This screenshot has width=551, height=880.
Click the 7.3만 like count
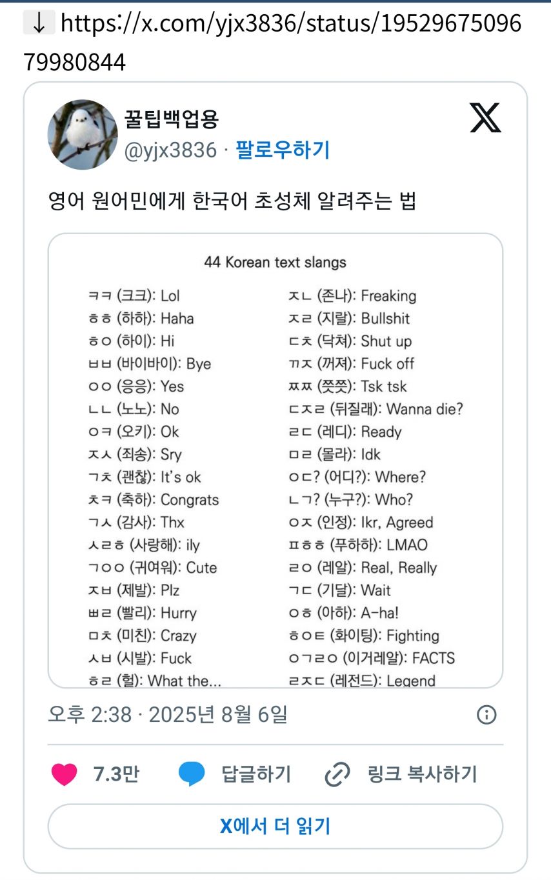pyautogui.click(x=116, y=774)
